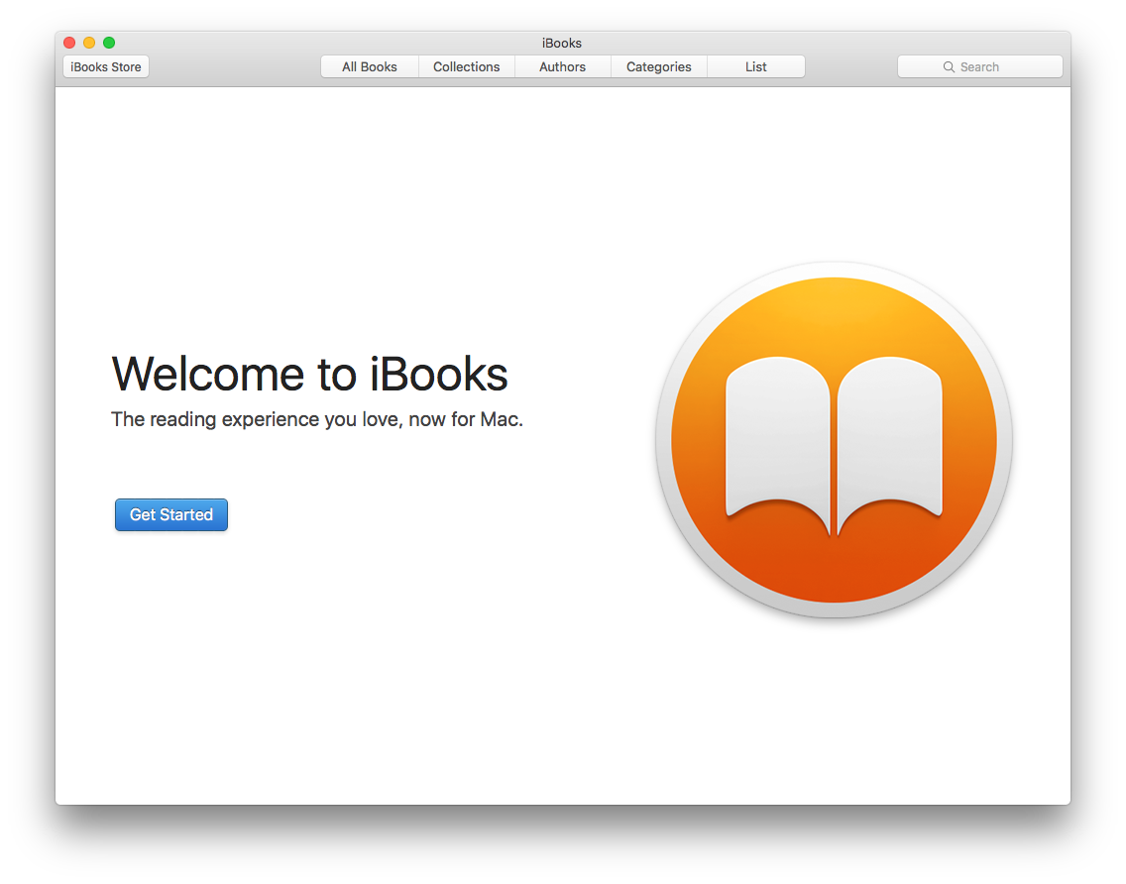Click the Get Started button
1126x884 pixels.
[x=170, y=515]
